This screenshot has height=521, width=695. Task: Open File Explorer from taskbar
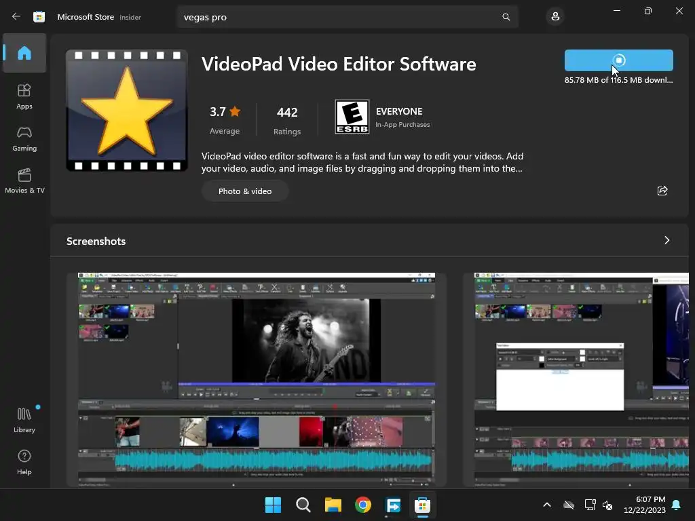tap(333, 505)
